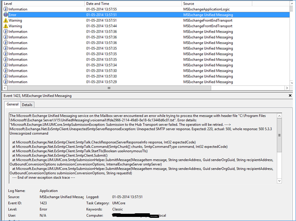Sort events by Source column header

click(x=217, y=4)
